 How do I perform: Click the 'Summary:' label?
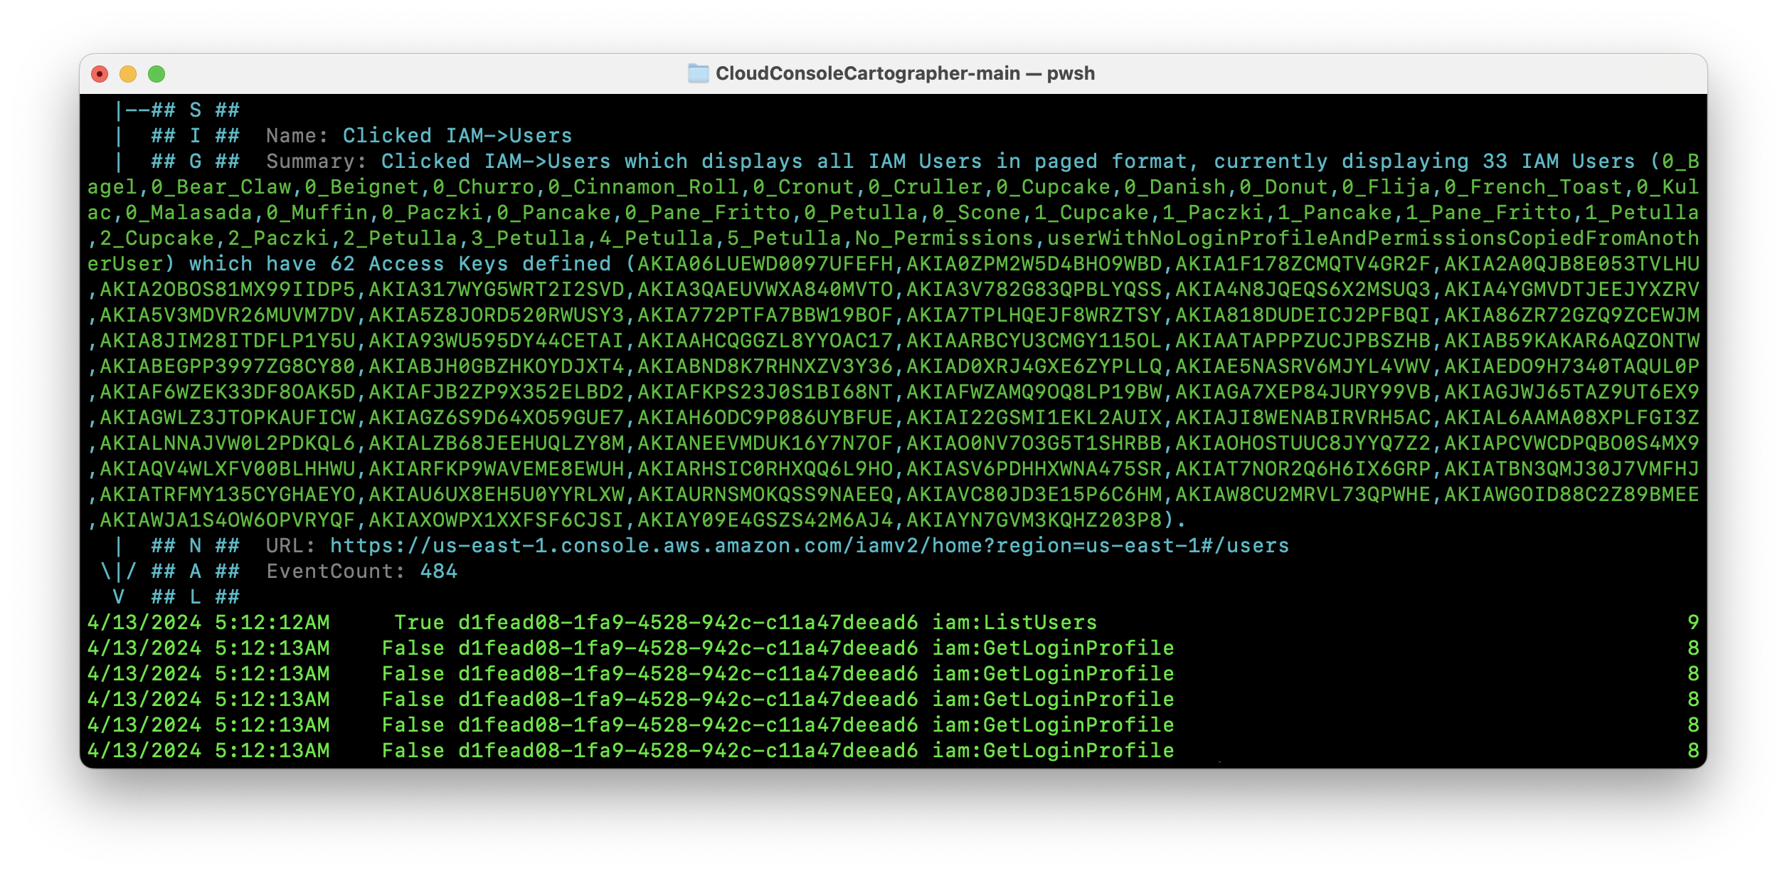(x=317, y=161)
